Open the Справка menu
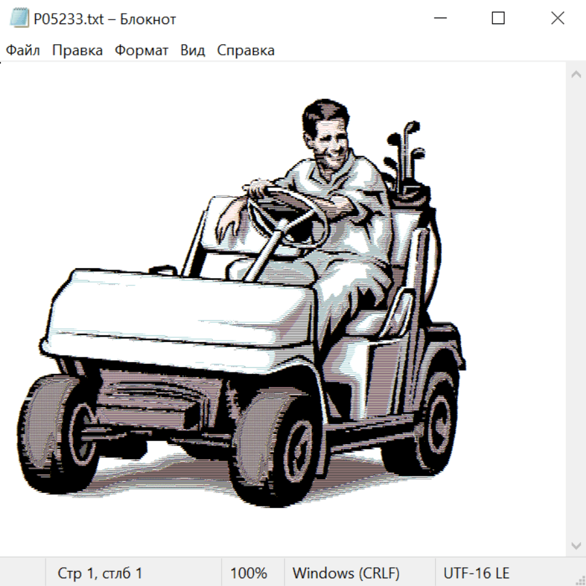586x586 pixels. [x=245, y=51]
